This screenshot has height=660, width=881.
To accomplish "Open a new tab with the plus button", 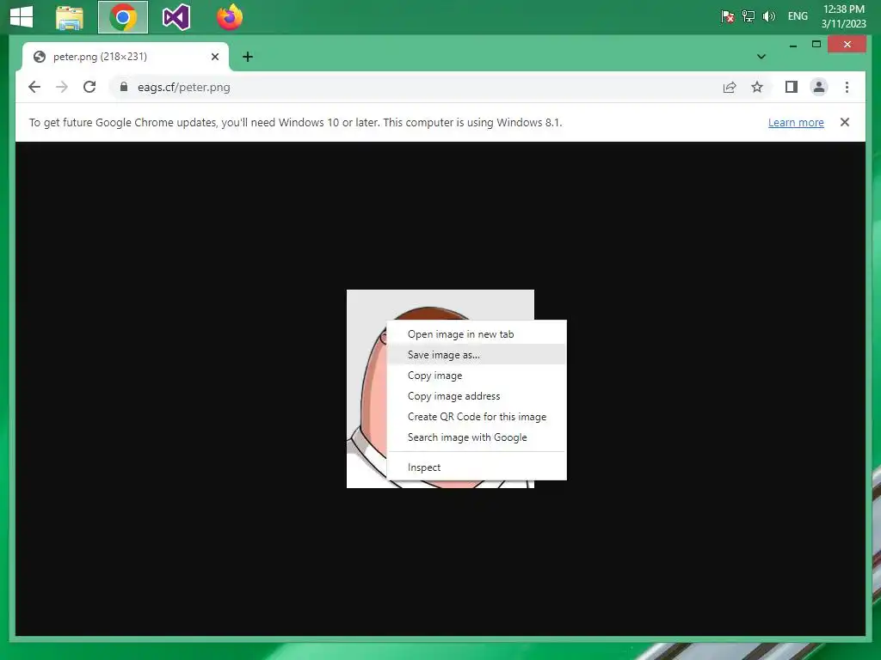I will [248, 57].
